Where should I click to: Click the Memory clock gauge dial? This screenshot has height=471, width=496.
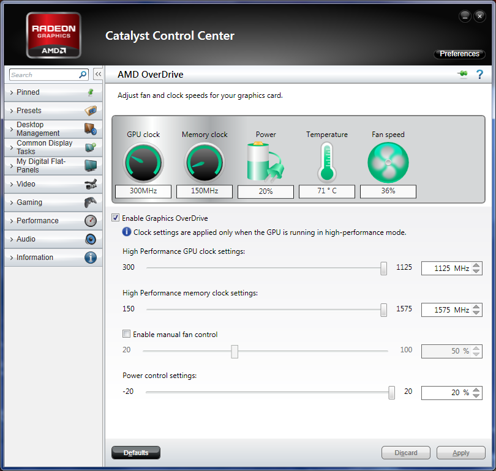pyautogui.click(x=205, y=162)
